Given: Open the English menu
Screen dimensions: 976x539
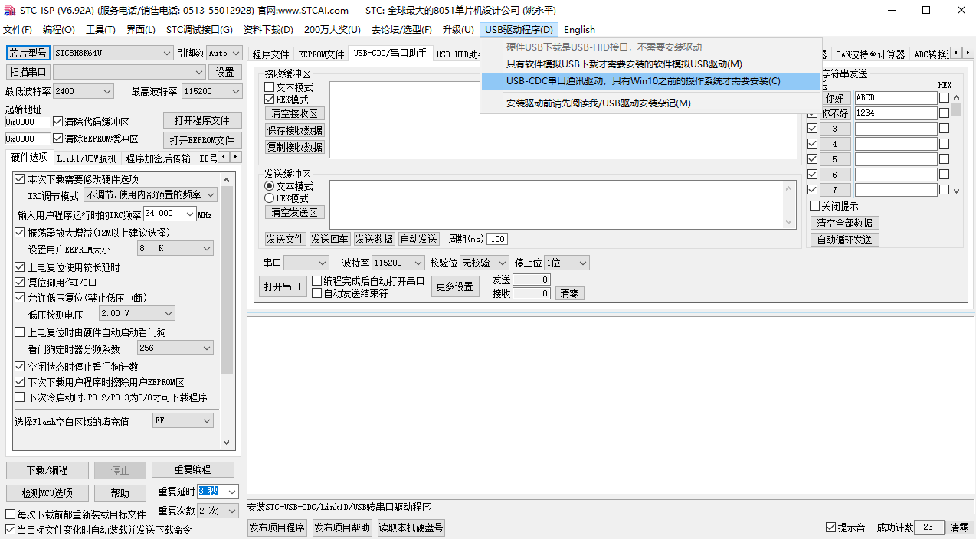Looking at the screenshot, I should pos(579,30).
